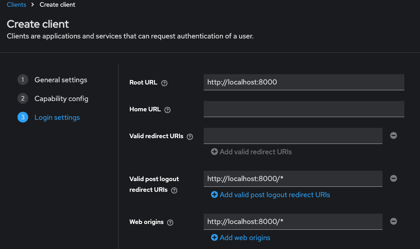Remove the post logout redirect URI entry
The height and width of the screenshot is (249, 420).
(394, 178)
